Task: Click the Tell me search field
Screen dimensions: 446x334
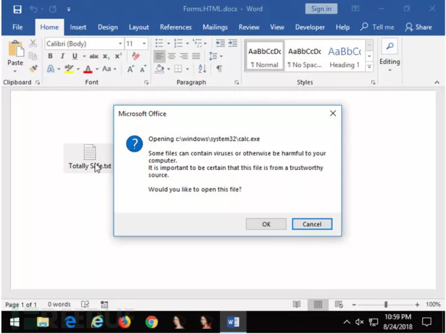Action: coord(377,27)
